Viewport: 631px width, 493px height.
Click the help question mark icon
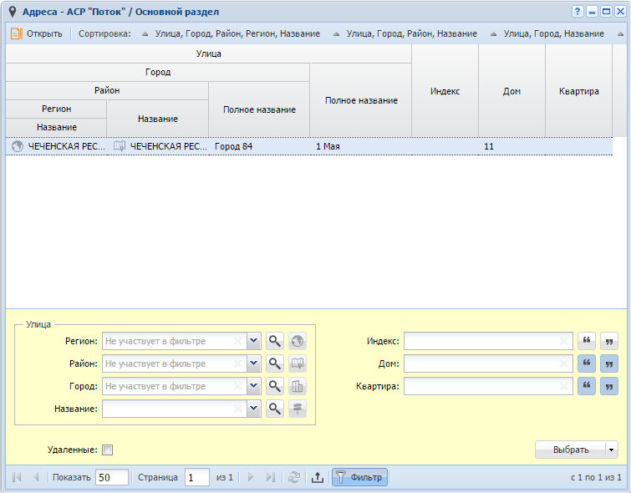click(577, 12)
